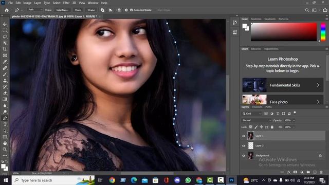
Task: Open the workspace switcher dropdown
Action: click(315, 10)
